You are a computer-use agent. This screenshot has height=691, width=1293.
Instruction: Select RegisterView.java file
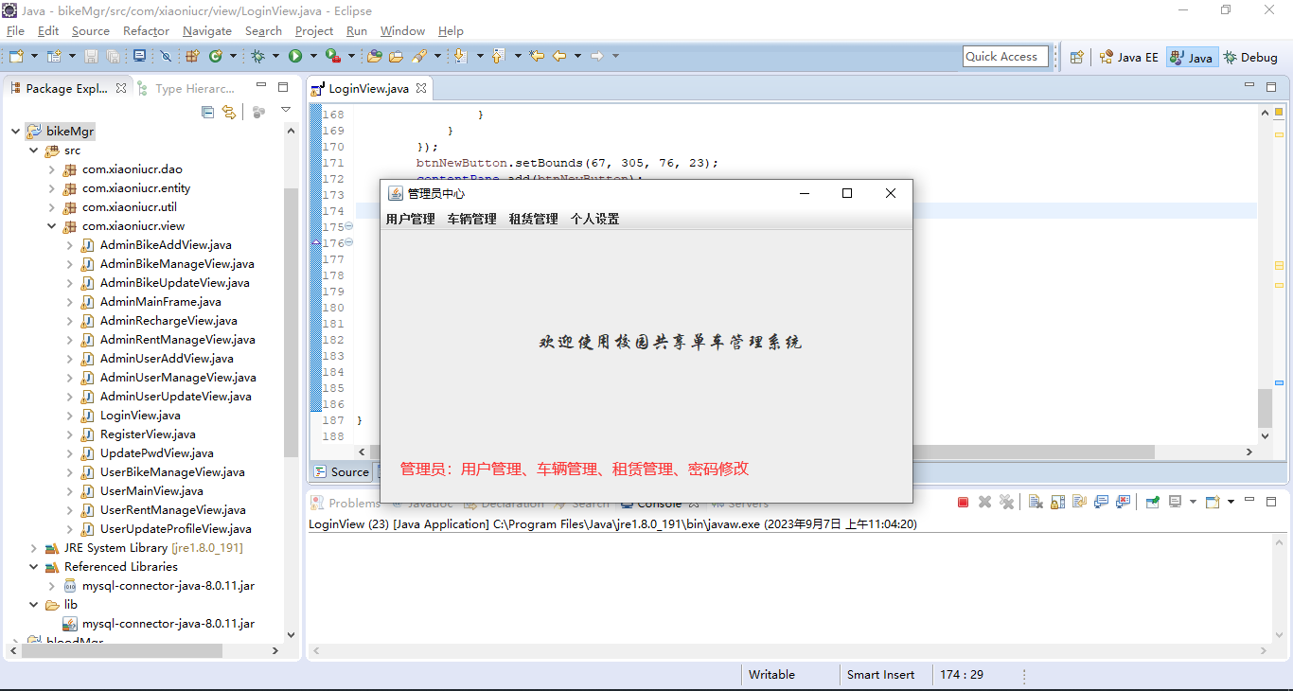pos(148,434)
